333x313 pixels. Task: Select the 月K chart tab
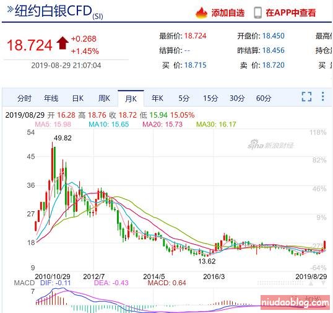(x=131, y=99)
